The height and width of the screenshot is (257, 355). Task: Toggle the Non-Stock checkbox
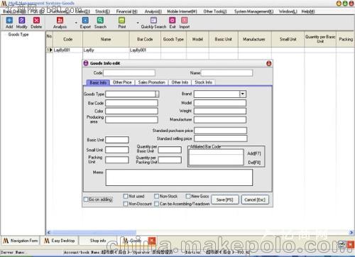(x=156, y=196)
